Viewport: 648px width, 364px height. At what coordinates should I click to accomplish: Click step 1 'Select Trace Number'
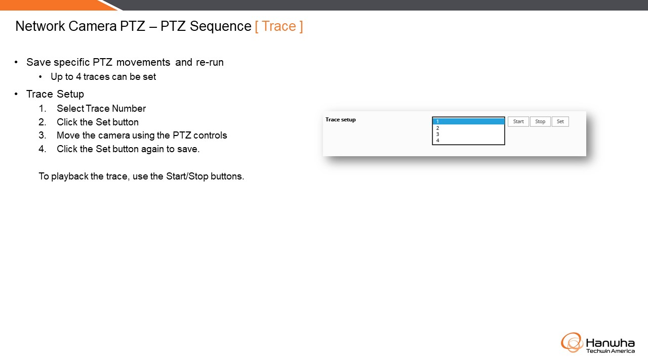pyautogui.click(x=101, y=108)
